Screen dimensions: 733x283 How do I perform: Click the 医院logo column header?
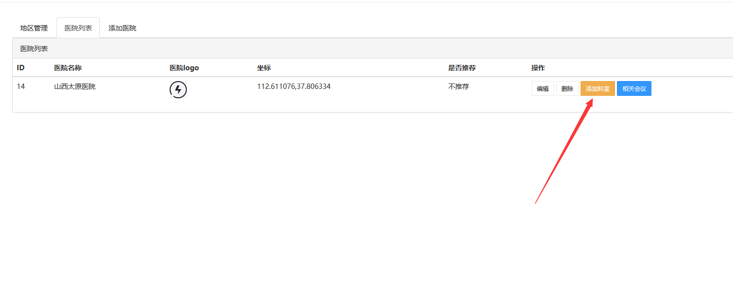point(184,68)
